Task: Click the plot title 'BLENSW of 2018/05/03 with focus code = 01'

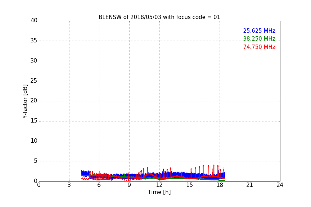Action: (x=159, y=17)
